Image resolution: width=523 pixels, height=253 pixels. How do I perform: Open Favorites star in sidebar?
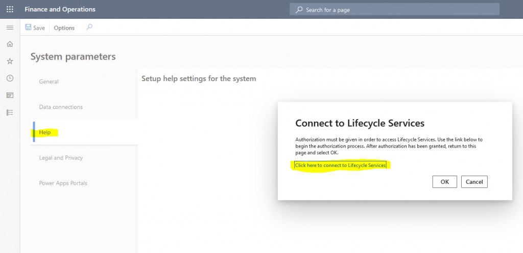10,61
